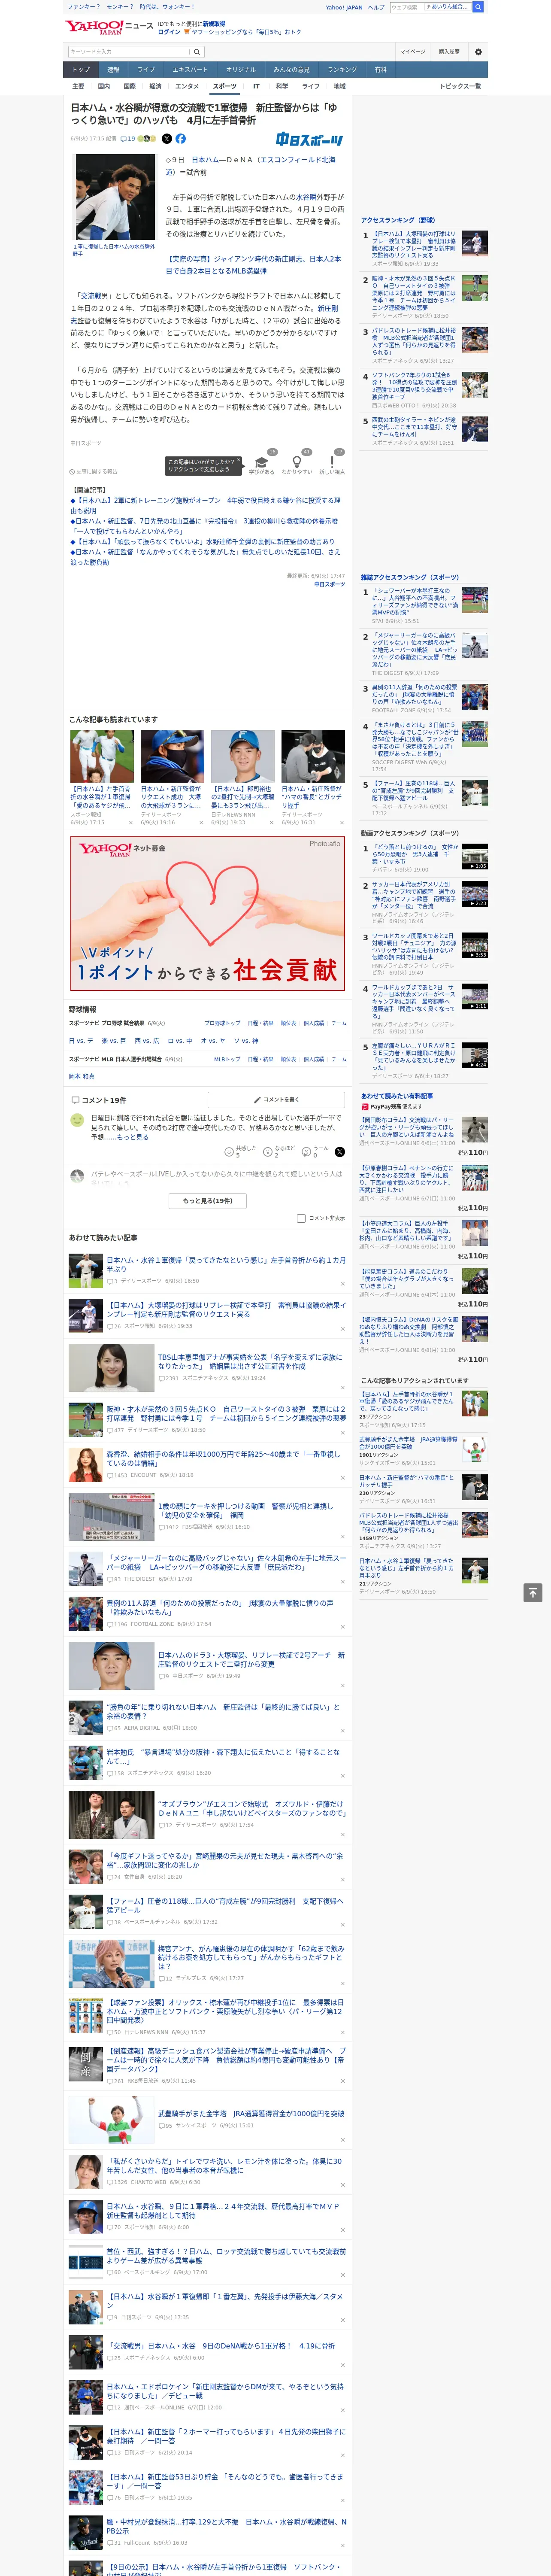
Task: Open the 'トップ' navigation tab
Action: [81, 70]
